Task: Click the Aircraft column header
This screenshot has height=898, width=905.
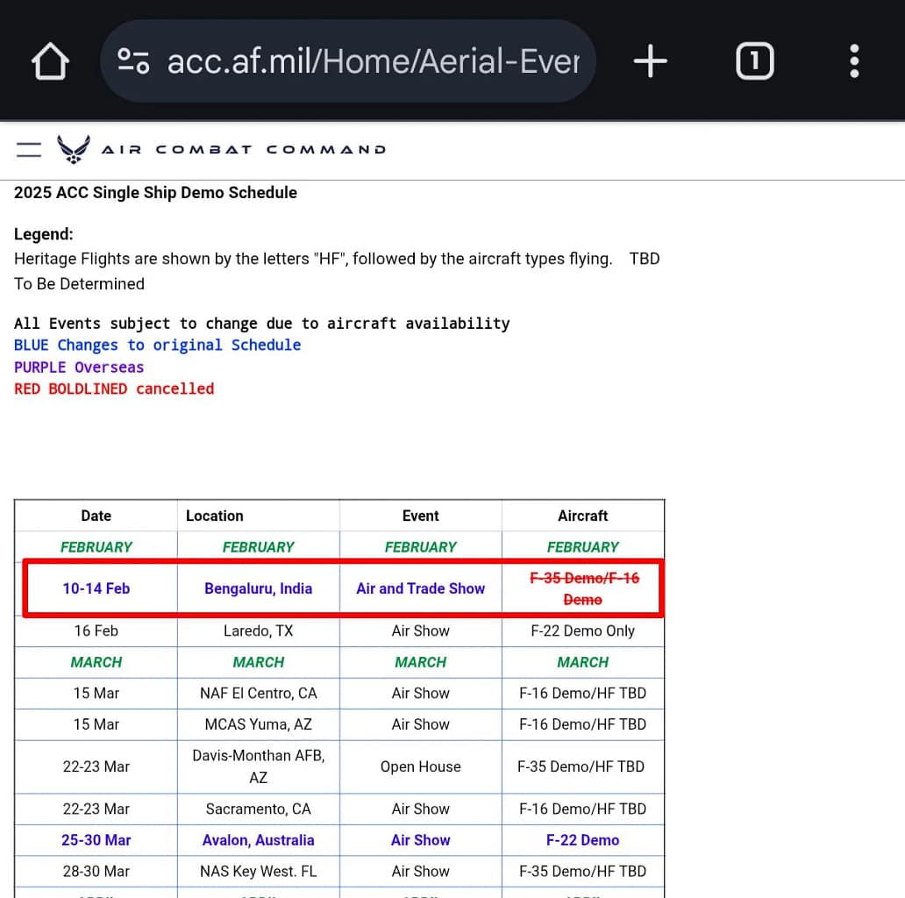Action: coord(582,516)
